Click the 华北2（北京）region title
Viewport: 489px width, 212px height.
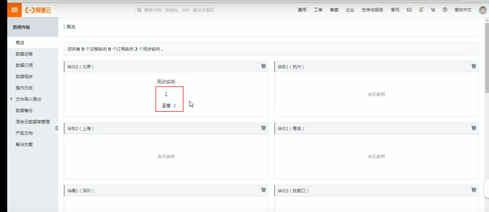80,67
